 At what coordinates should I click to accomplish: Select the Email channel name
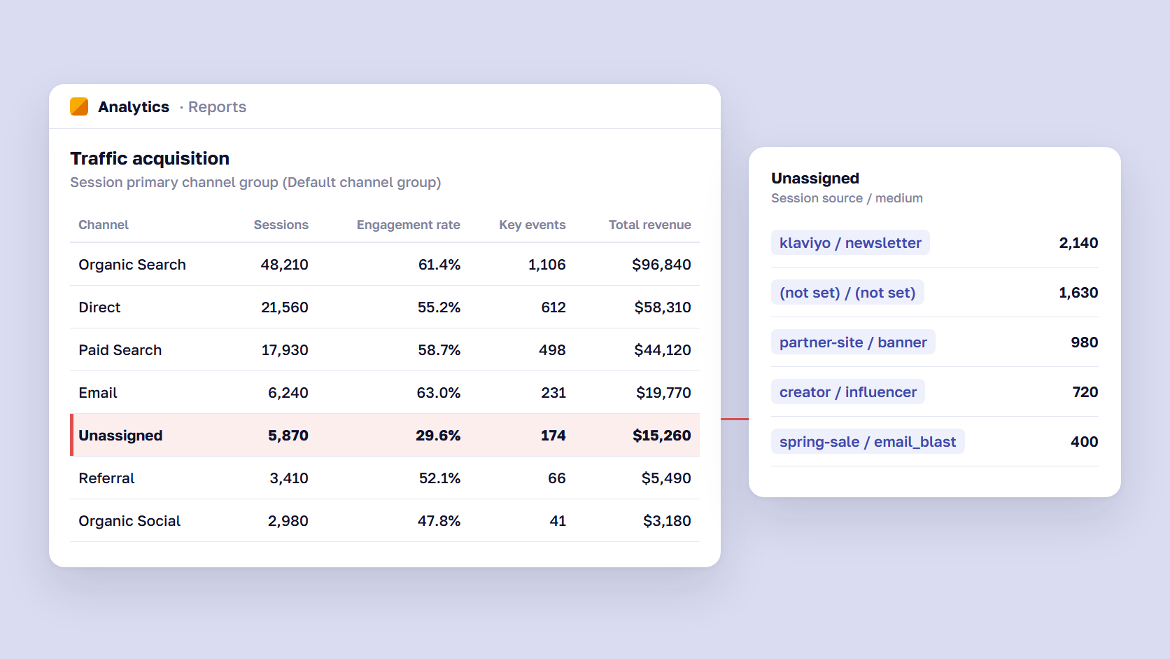(x=98, y=393)
